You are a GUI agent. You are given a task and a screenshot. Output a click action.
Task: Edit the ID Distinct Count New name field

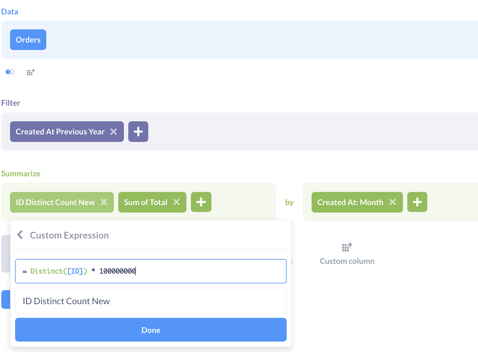click(x=151, y=301)
